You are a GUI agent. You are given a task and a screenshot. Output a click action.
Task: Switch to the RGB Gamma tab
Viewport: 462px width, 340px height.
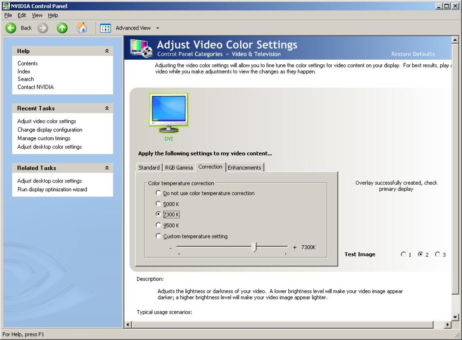(179, 168)
